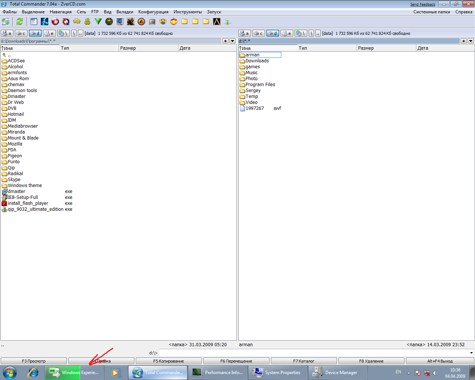475x380 pixels.
Task: Click the TV set toolbar icon
Action: tap(152, 22)
